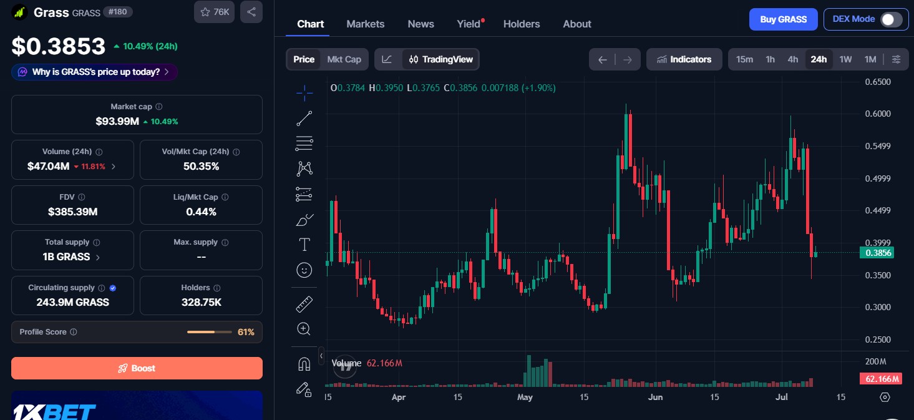Select the brush drawing tool
The width and height of the screenshot is (914, 420).
pos(304,219)
